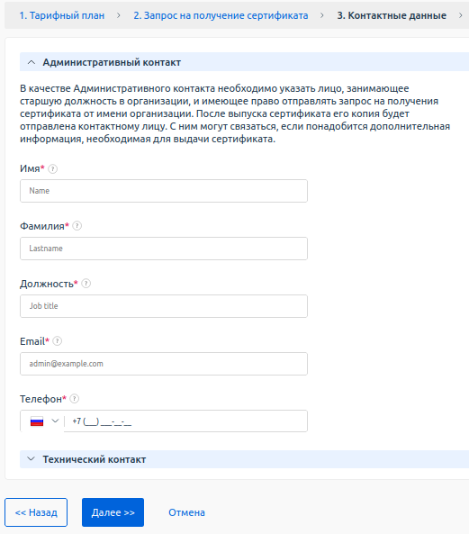Screen dimensions: 469x534
Task: Go to step 2. Запрос на получение сертификата
Action: [221, 15]
